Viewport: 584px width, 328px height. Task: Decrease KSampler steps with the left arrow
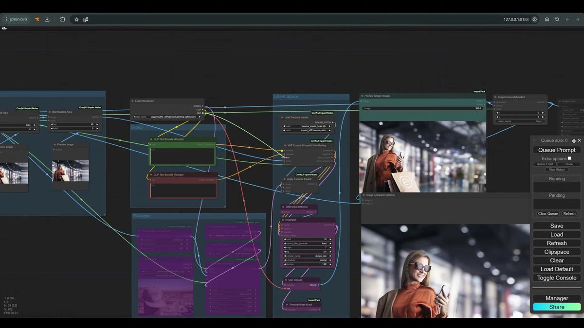(285, 248)
